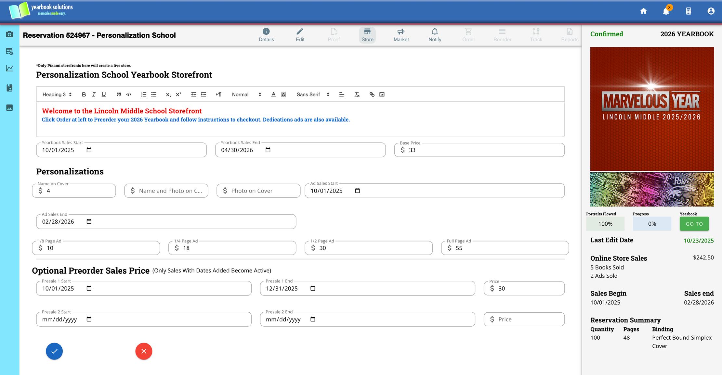Click the camera icon in the left sidebar
722x375 pixels.
click(x=9, y=34)
